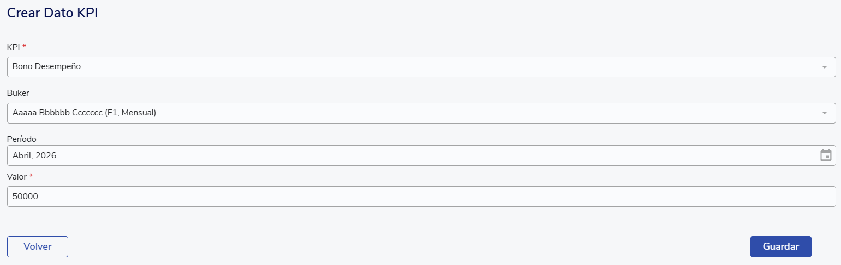Click the 'Valor' field label
The width and height of the screenshot is (841, 265).
click(16, 176)
